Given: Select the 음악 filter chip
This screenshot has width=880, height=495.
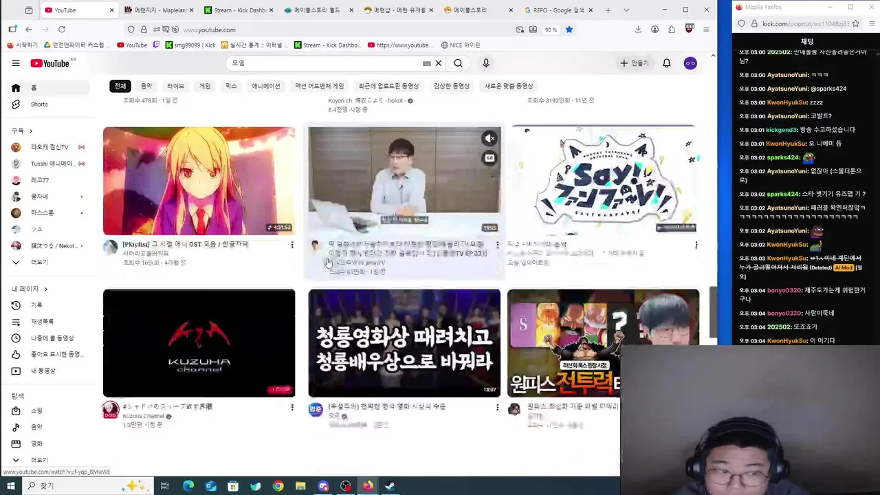Looking at the screenshot, I should [146, 86].
